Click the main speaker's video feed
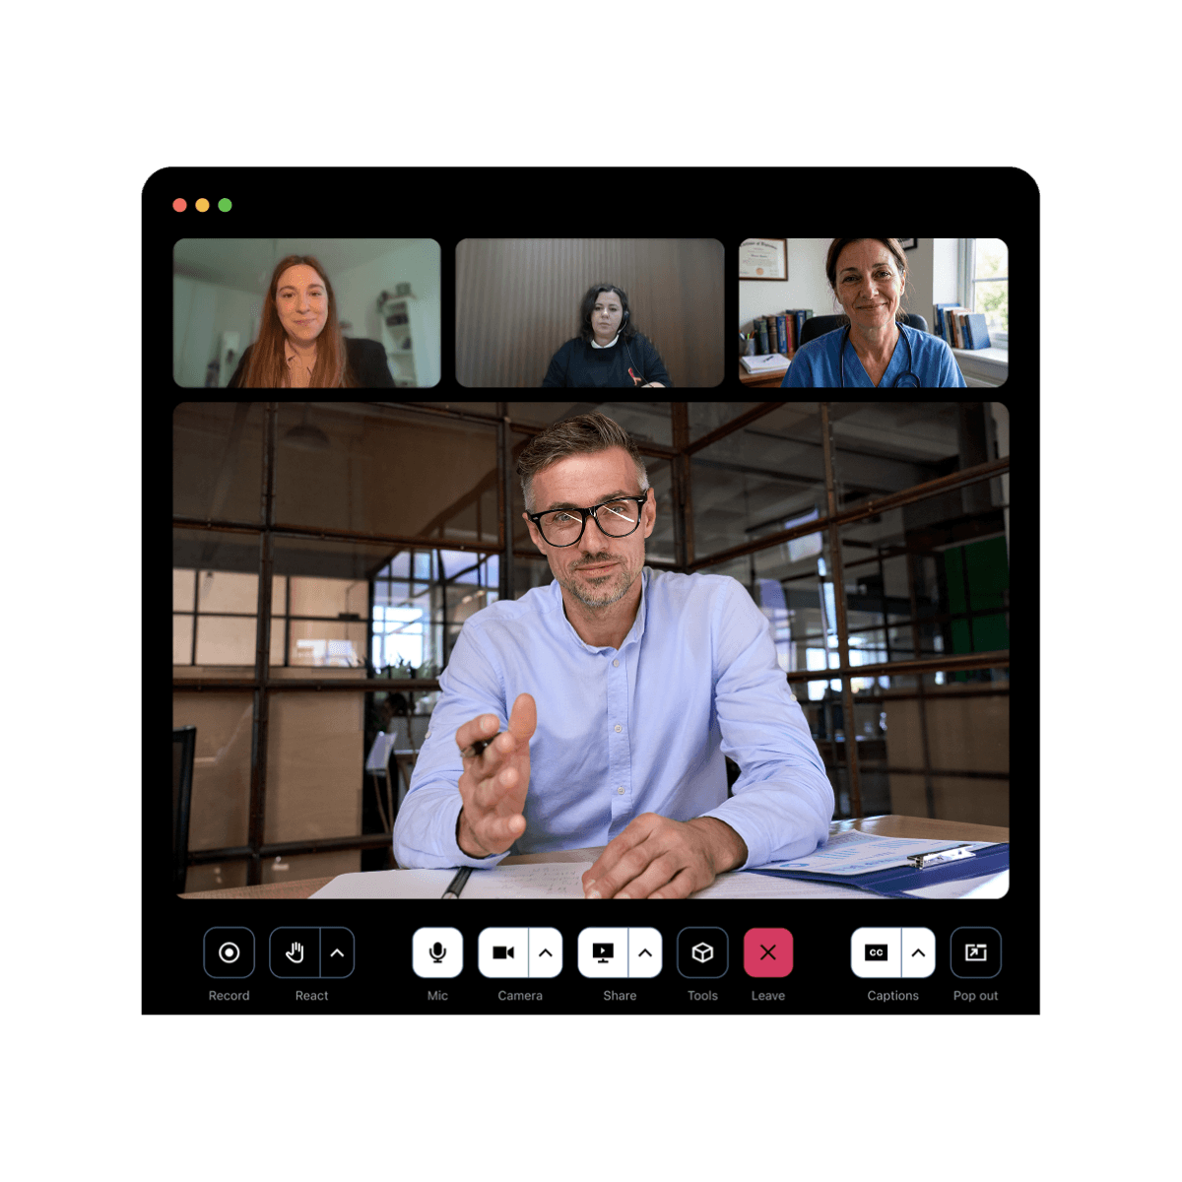Viewport: 1182px width, 1182px height. click(591, 650)
